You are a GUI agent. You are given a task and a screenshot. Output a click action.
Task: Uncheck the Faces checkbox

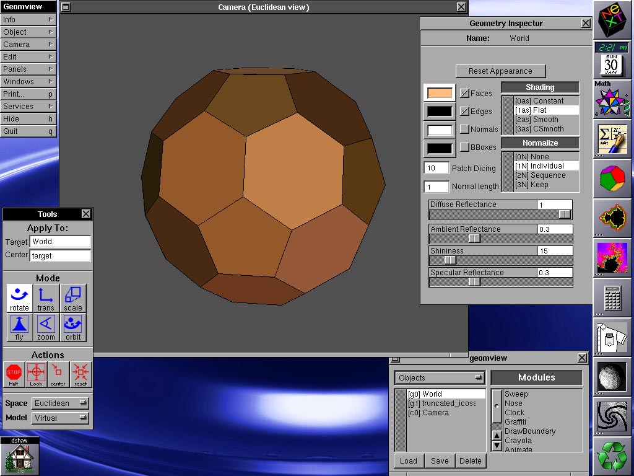(464, 94)
